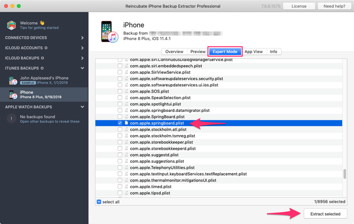Screen dimensions: 354x224
Task: Expand Connected Devices section chevron
Action: point(82,38)
